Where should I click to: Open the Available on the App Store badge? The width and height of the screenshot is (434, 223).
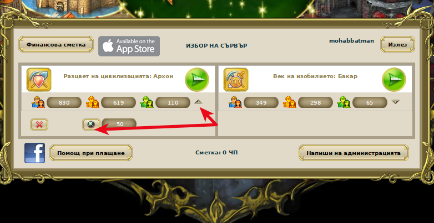(x=129, y=46)
